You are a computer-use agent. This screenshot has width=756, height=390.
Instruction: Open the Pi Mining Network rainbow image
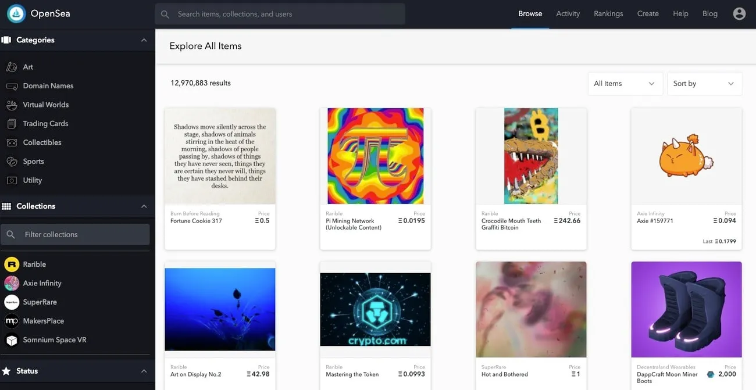coord(375,156)
